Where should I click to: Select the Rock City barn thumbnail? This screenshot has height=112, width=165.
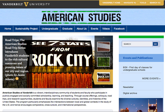pos(103,77)
